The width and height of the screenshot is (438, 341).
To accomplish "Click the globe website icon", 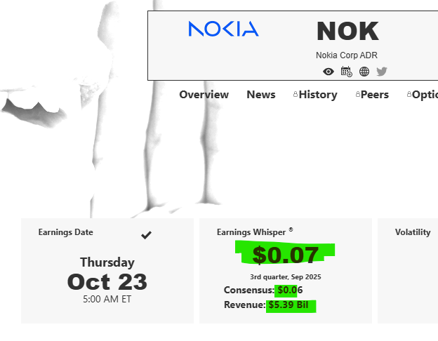I will (x=364, y=72).
